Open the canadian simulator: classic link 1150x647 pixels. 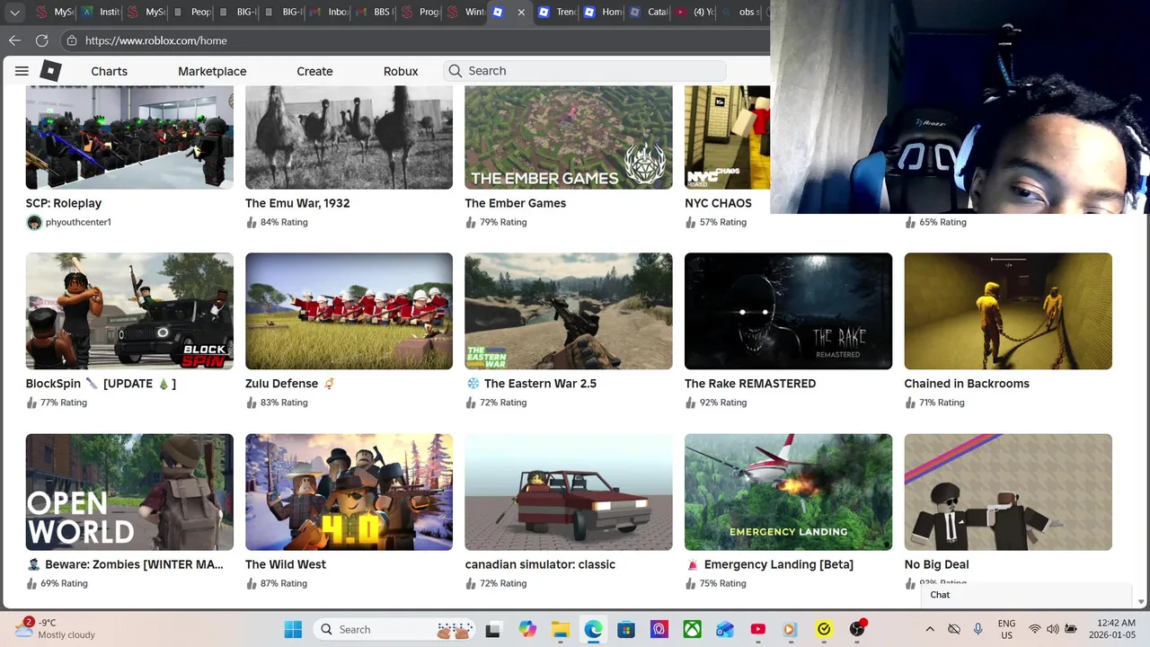[x=540, y=564]
